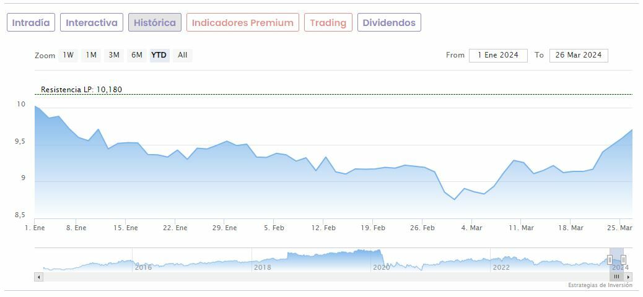643x297 pixels.
Task: Click the navigator scrollbar left arrow
Action: click(39, 277)
